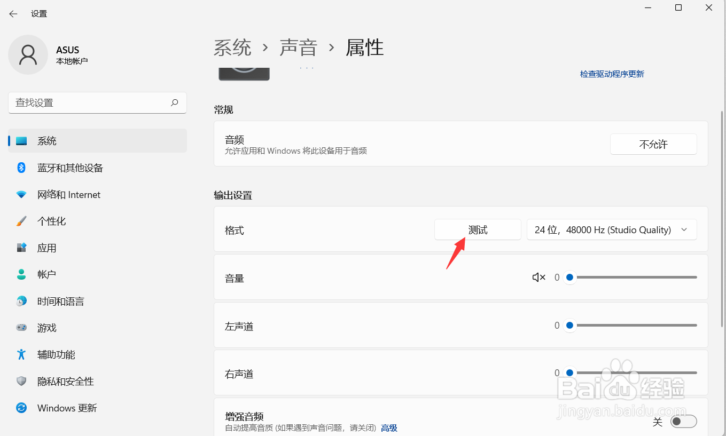726x436 pixels.
Task: Open Windows 更新 page
Action: point(97,408)
